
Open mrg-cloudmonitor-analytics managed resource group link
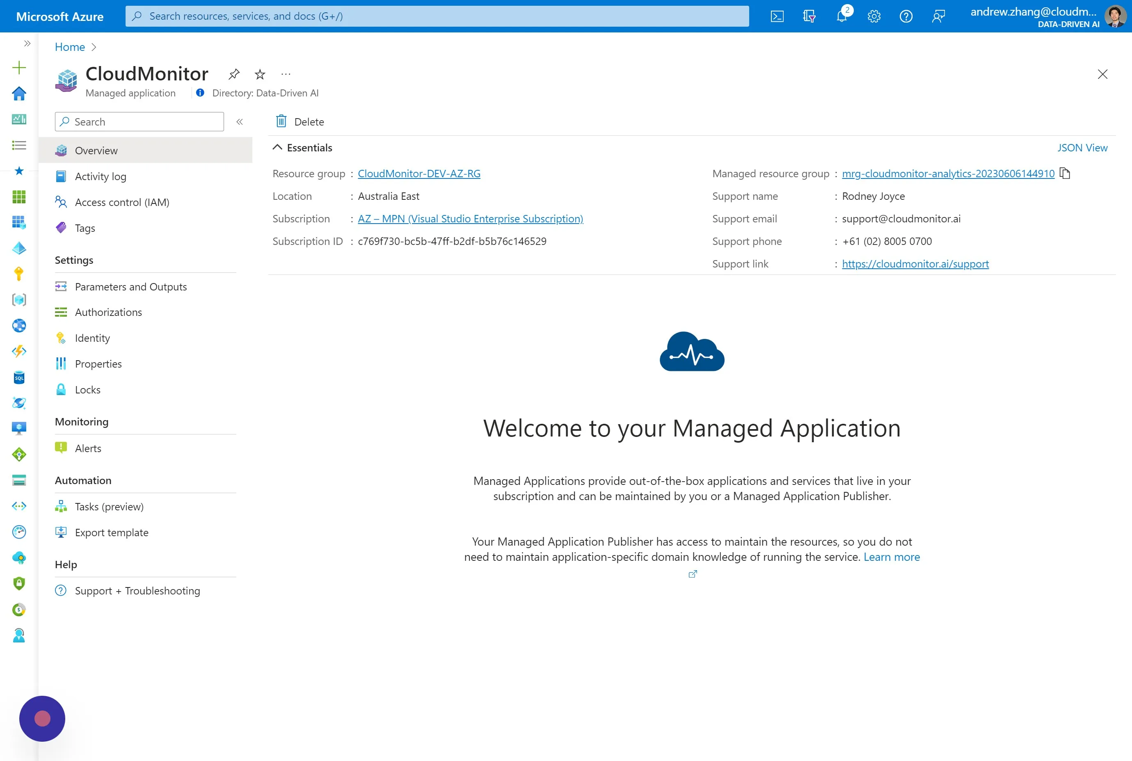[948, 173]
